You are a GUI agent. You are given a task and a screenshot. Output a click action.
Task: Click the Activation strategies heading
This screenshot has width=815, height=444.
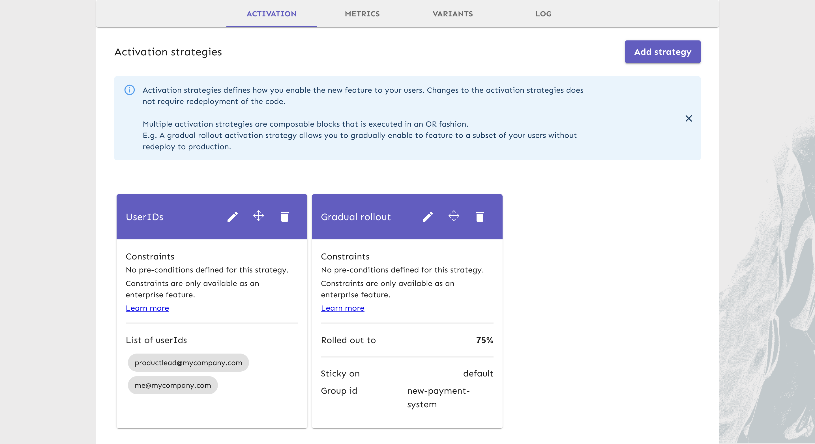(168, 52)
